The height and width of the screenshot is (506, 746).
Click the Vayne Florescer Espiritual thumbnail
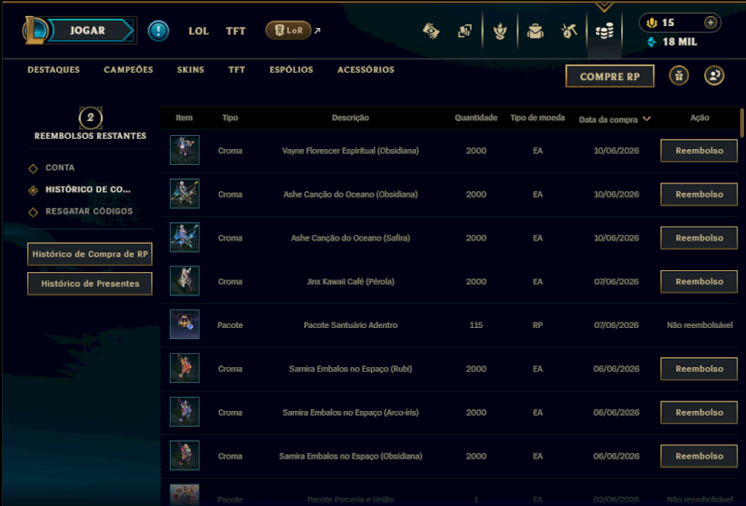pos(185,150)
